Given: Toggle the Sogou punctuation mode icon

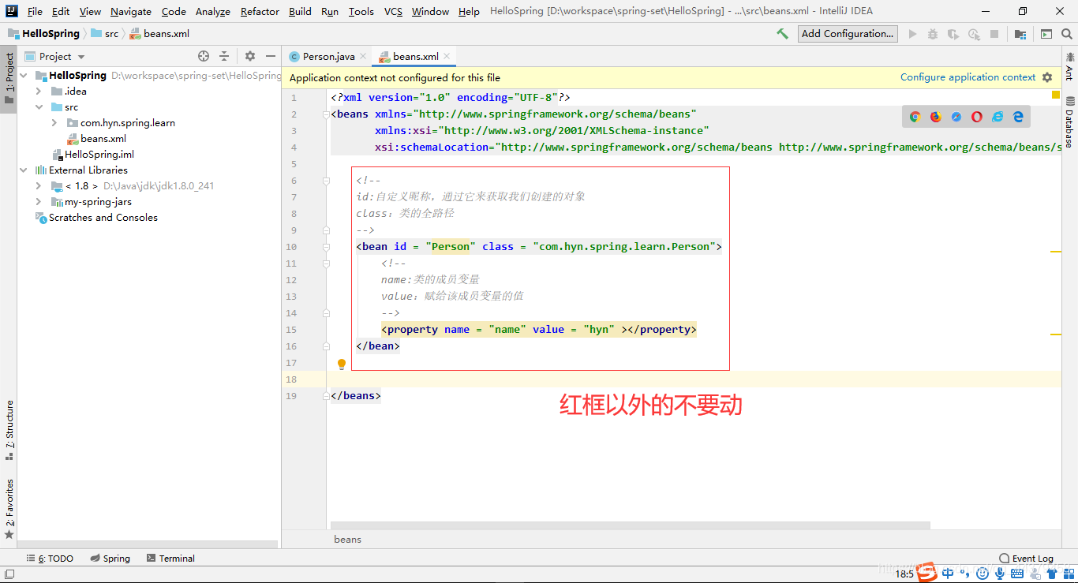Looking at the screenshot, I should coord(965,574).
